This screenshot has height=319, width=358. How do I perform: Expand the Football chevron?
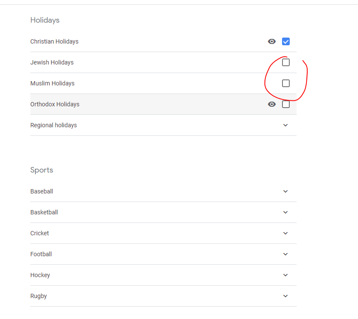285,254
